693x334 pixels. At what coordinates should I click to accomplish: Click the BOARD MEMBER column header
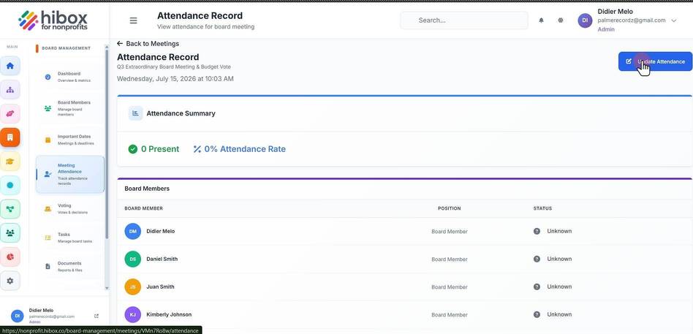pos(143,208)
